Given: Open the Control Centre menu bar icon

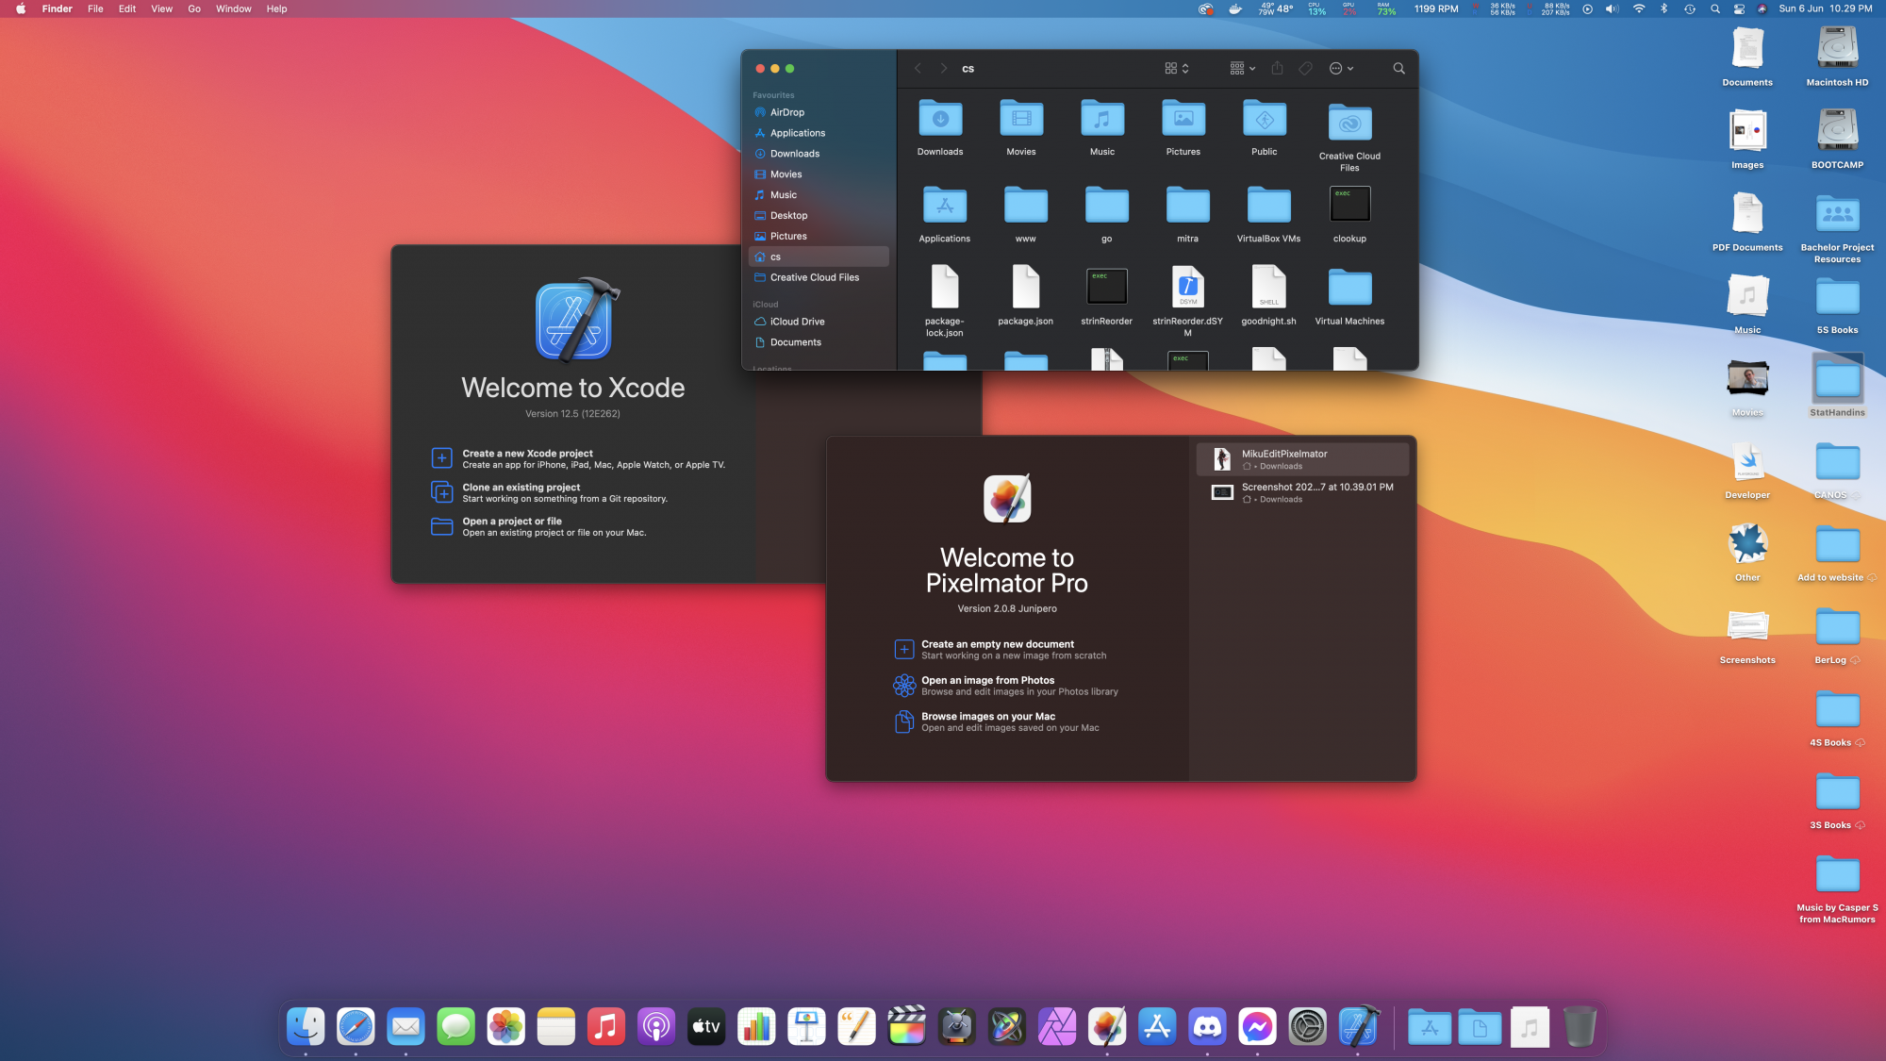Looking at the screenshot, I should 1739,8.
